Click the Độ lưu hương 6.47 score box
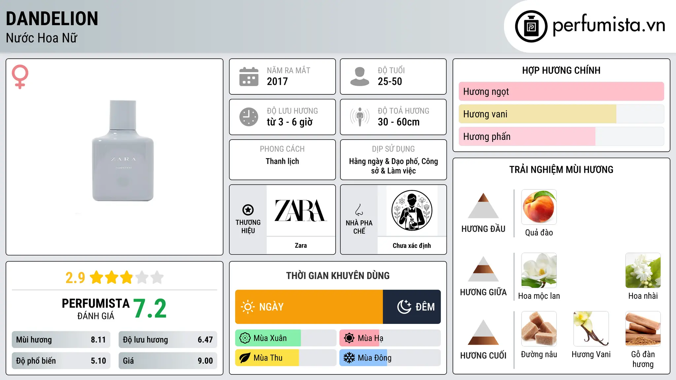This screenshot has height=380, width=676. [x=168, y=339]
